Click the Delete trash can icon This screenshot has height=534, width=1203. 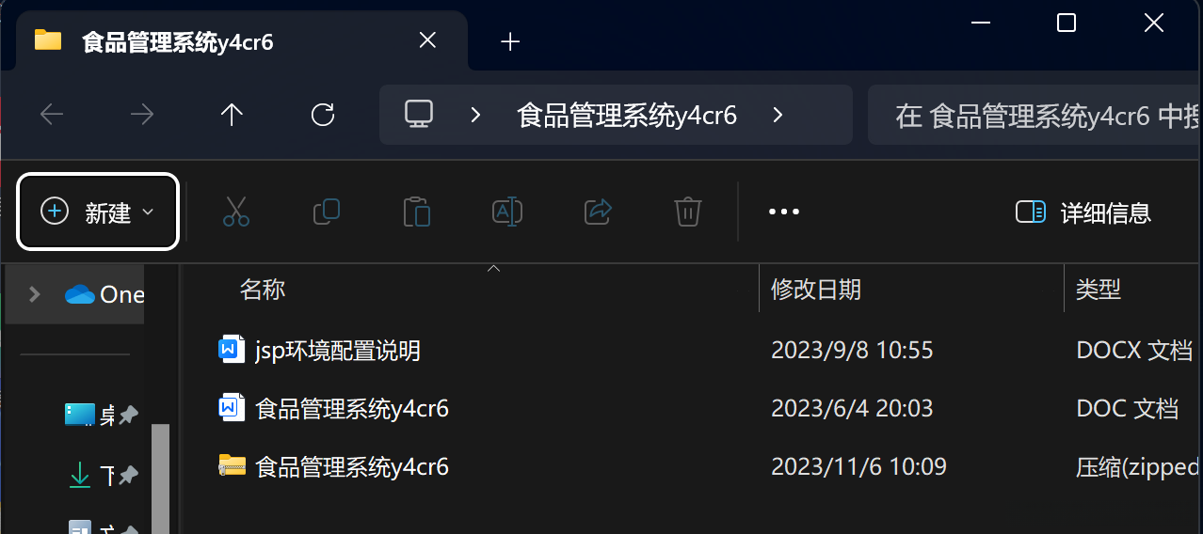688,212
